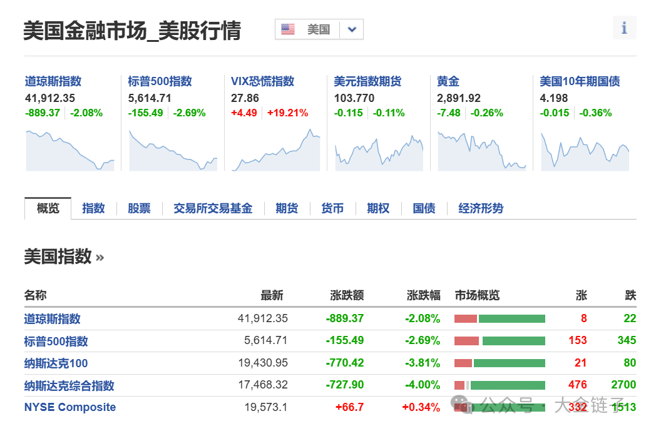Click the NYSE Composite link
The width and height of the screenshot is (646, 431).
point(69,407)
